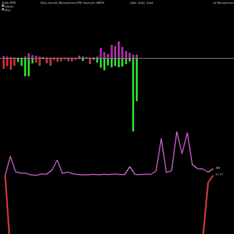Click the 'Arfin India' company name text
Image resolution: width=234 pixels, height=234 pixels.
(137, 3)
